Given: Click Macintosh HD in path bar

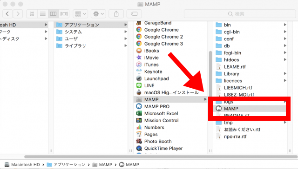Looking at the screenshot, I should pos(22,164).
